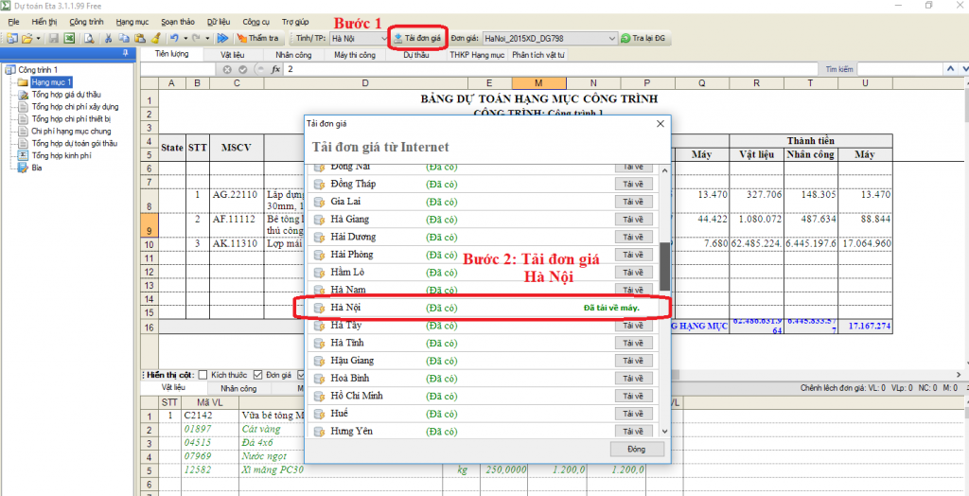The width and height of the screenshot is (969, 496).
Task: Enable the Kích thước checkbox
Action: pos(203,375)
